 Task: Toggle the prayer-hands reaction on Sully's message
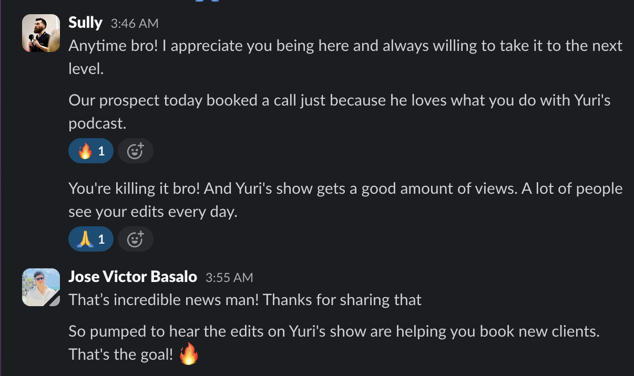pyautogui.click(x=90, y=238)
